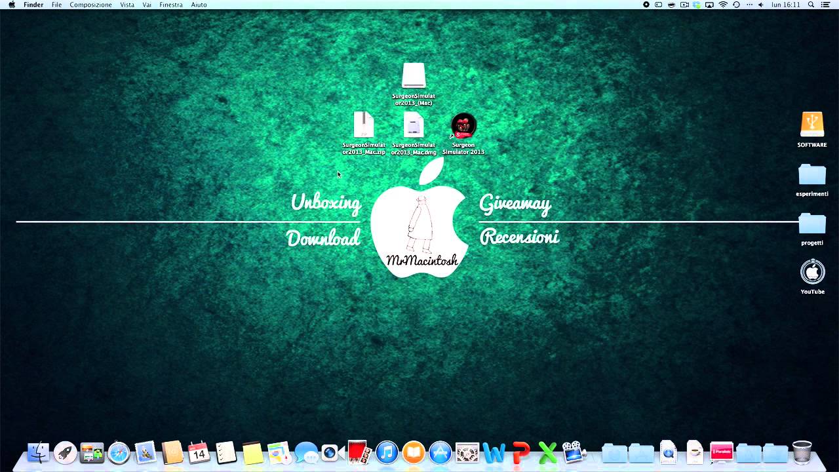Open the Composizione menu
Image resolution: width=839 pixels, height=472 pixels.
click(90, 5)
